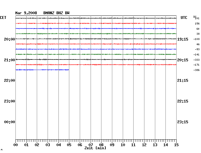
Task: Select the "20:00" CET time label
Action: [10, 39]
